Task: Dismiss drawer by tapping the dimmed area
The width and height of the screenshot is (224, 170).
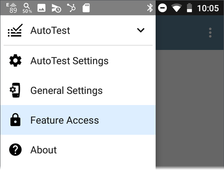Action: (190, 108)
